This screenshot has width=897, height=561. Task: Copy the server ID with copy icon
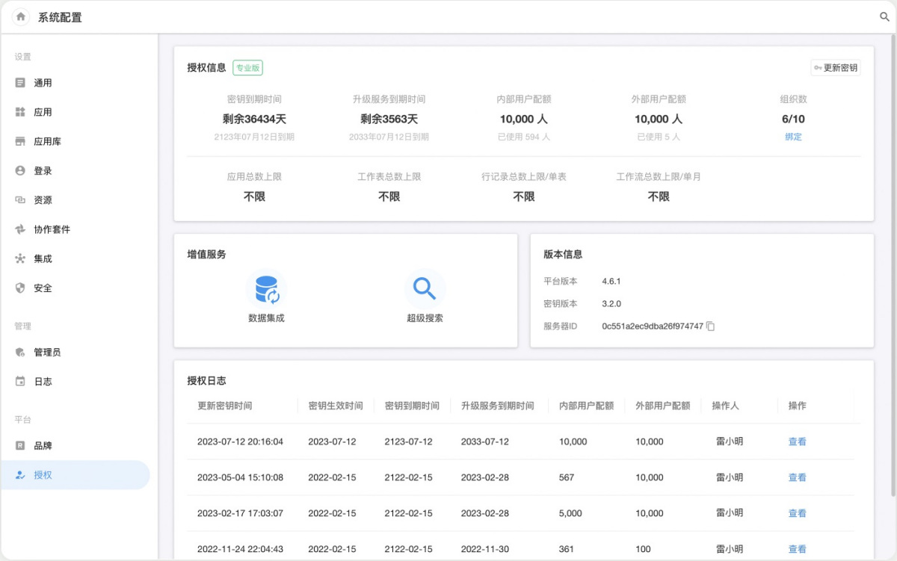(711, 326)
